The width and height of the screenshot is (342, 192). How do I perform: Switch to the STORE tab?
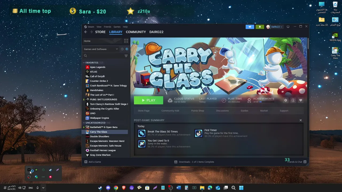coord(100,32)
